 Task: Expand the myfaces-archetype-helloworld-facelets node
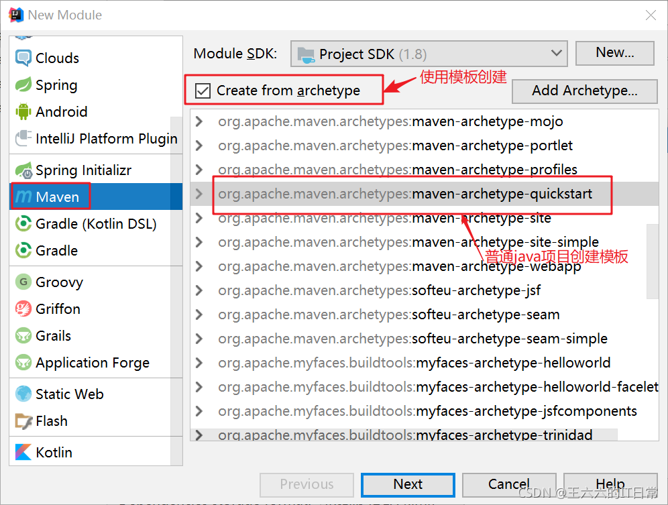pos(199,387)
